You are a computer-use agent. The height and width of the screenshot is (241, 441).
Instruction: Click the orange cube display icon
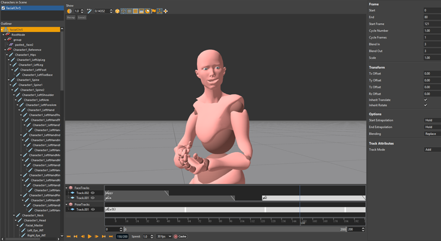tap(117, 11)
